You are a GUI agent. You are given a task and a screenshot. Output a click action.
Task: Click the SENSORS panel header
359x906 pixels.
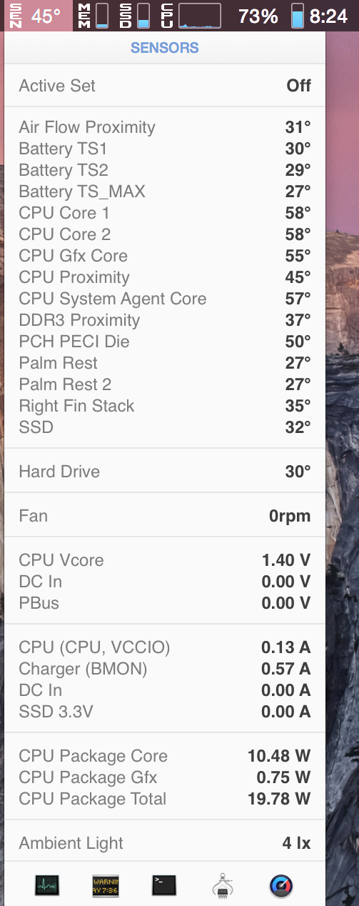(165, 48)
